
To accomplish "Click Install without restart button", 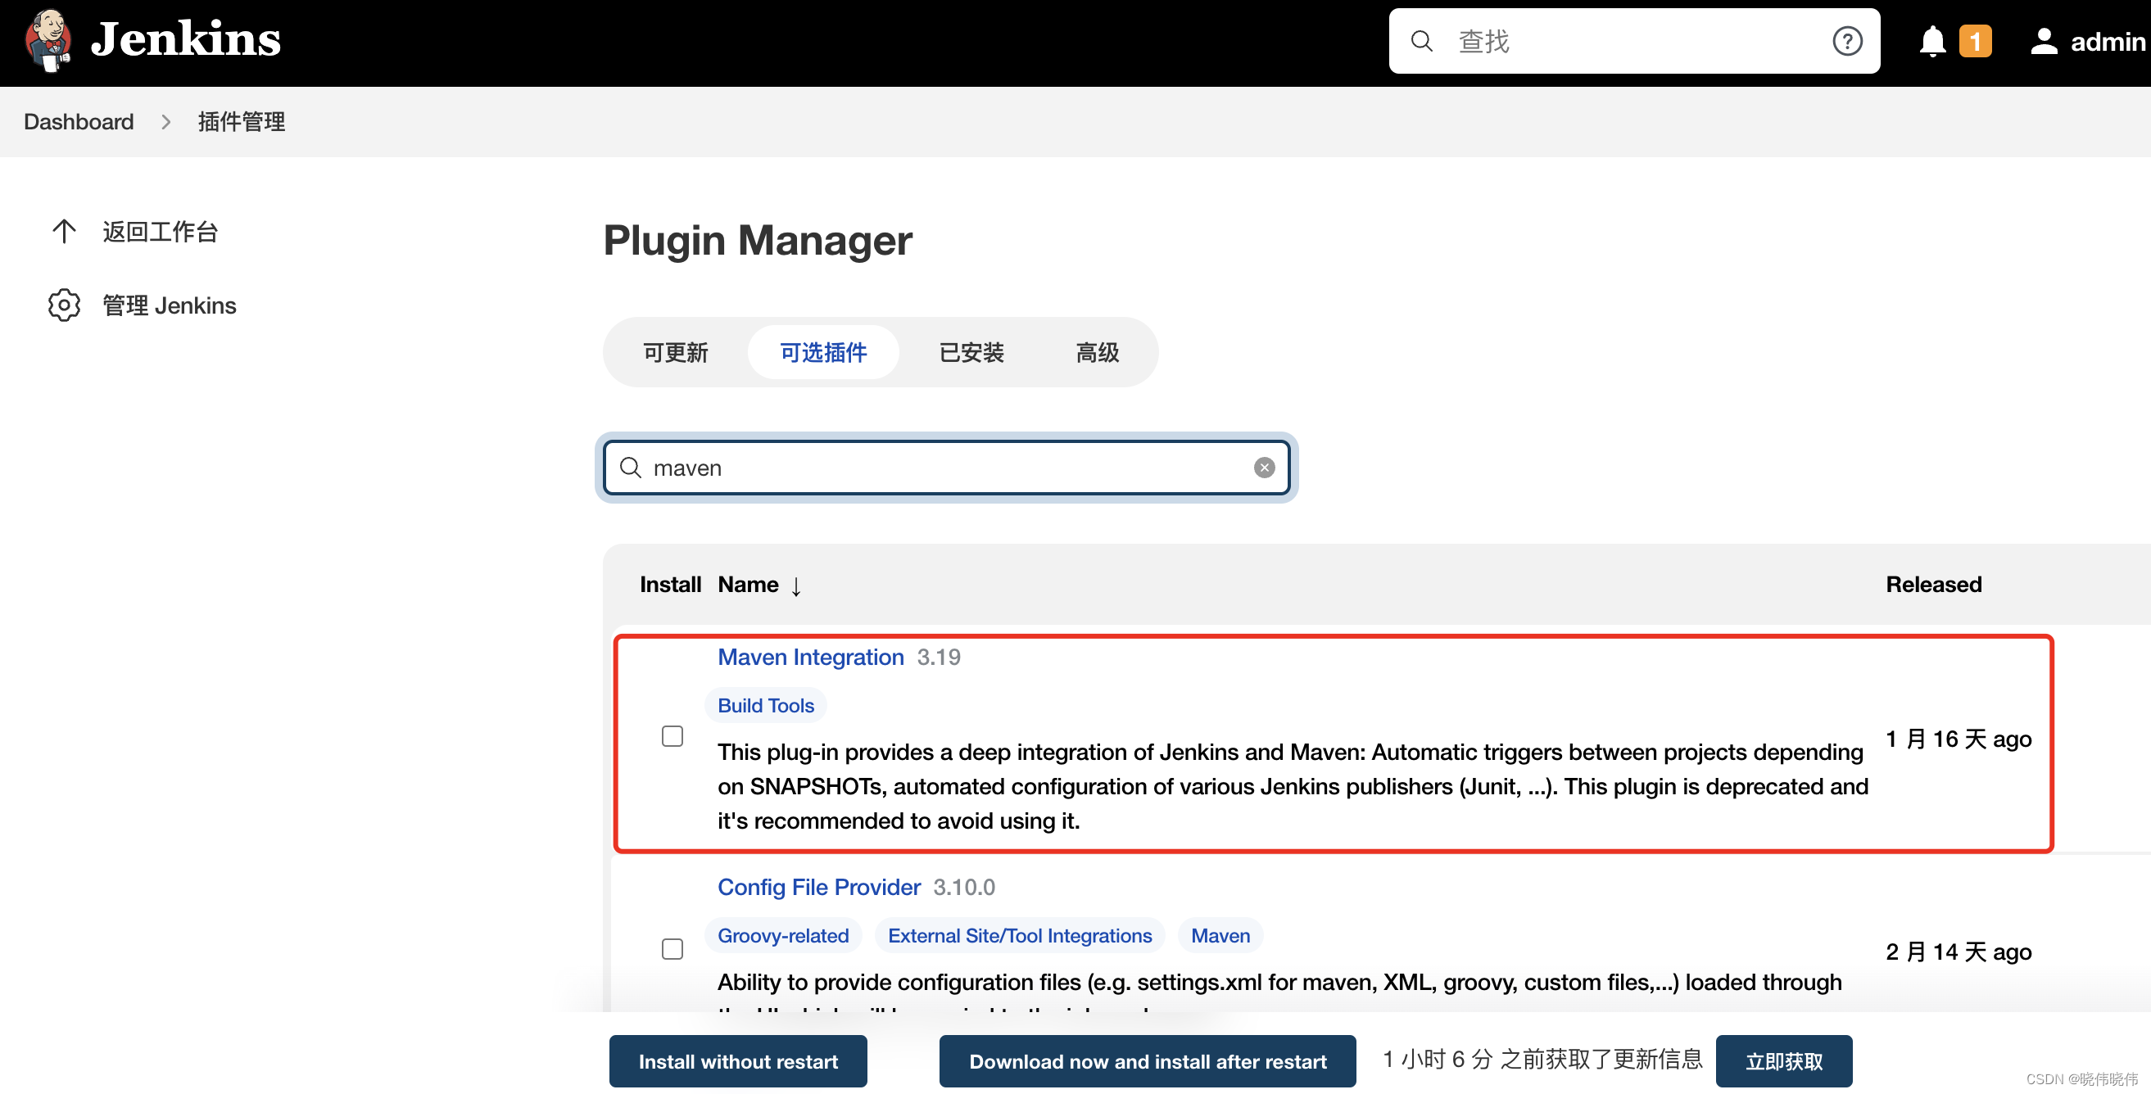I will [737, 1061].
